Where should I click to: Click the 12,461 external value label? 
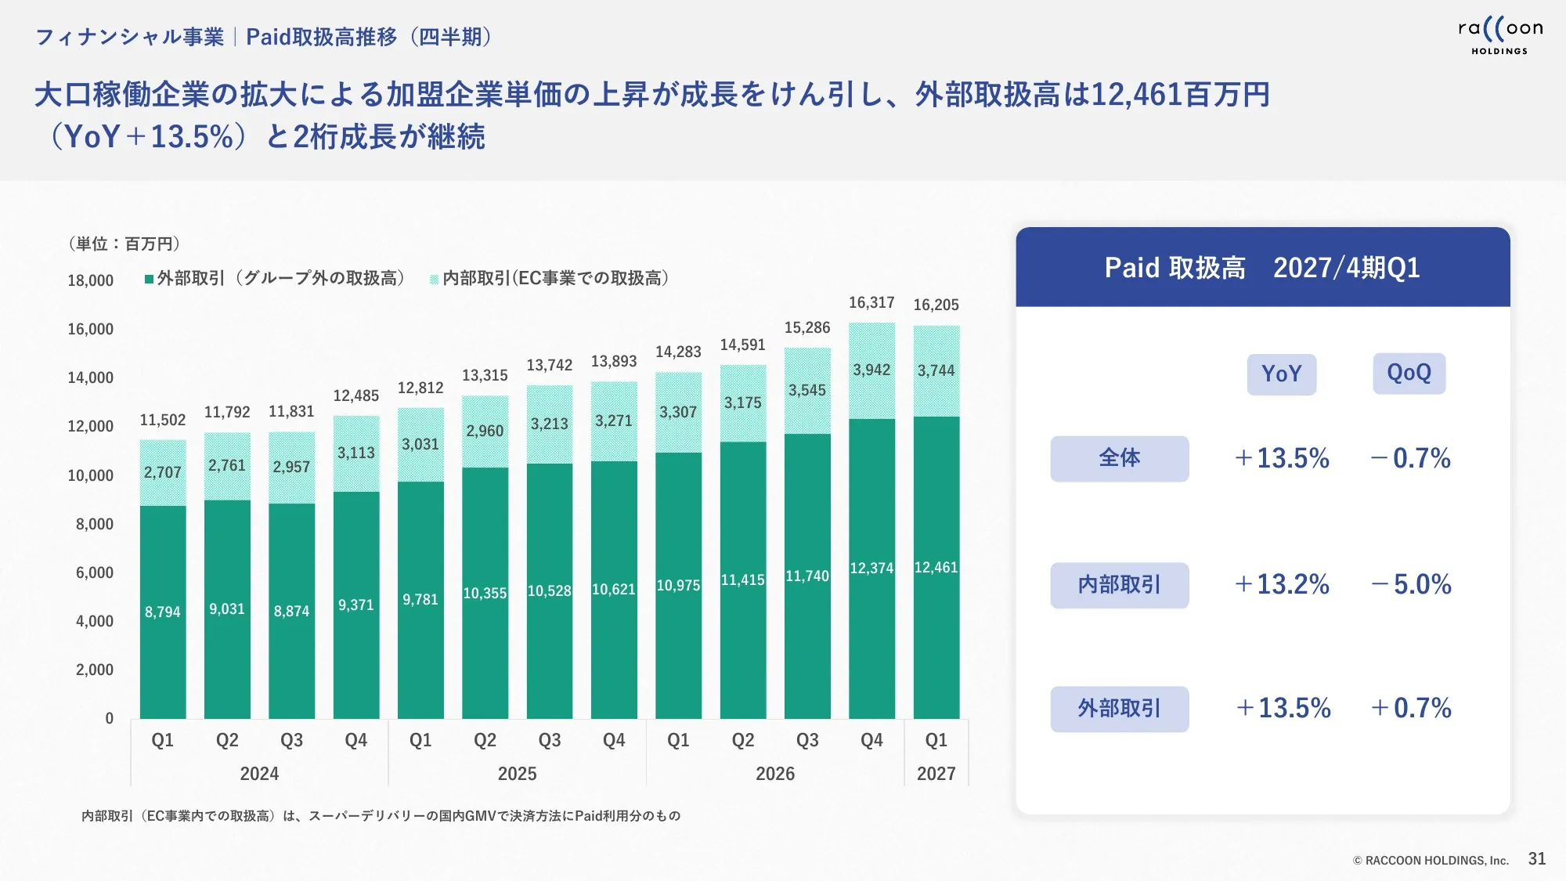(936, 568)
